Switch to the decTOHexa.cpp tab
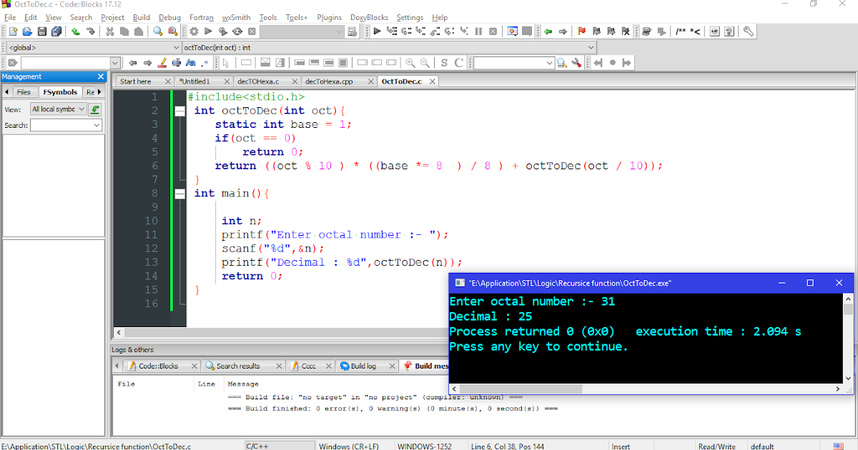Viewport: 858px width, 450px height. click(x=328, y=81)
